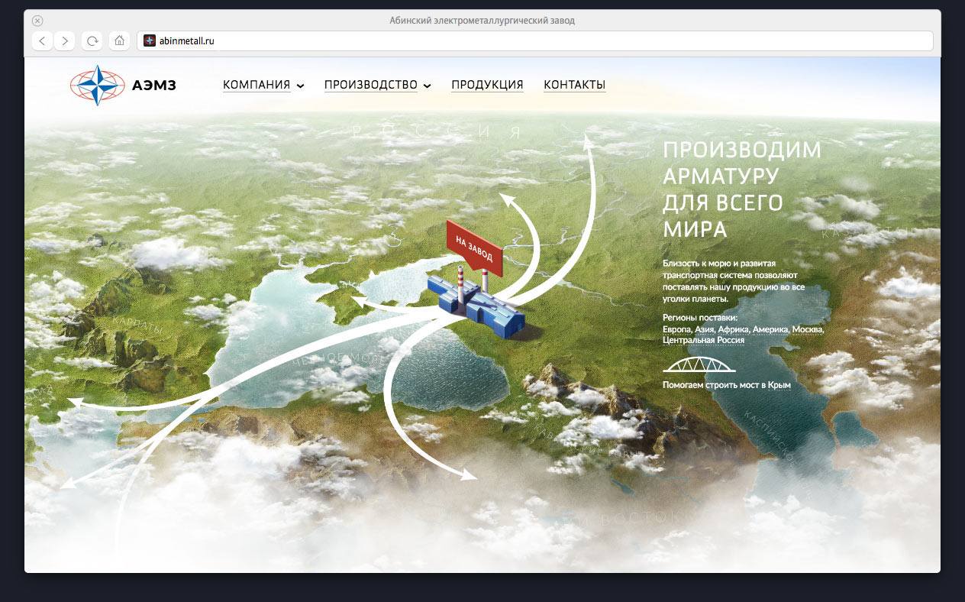Reload the abinmetall.ru page
965x602 pixels.
click(92, 40)
